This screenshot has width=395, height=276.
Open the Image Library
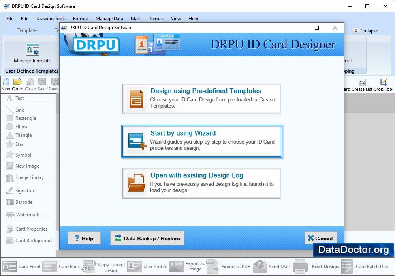[24, 177]
